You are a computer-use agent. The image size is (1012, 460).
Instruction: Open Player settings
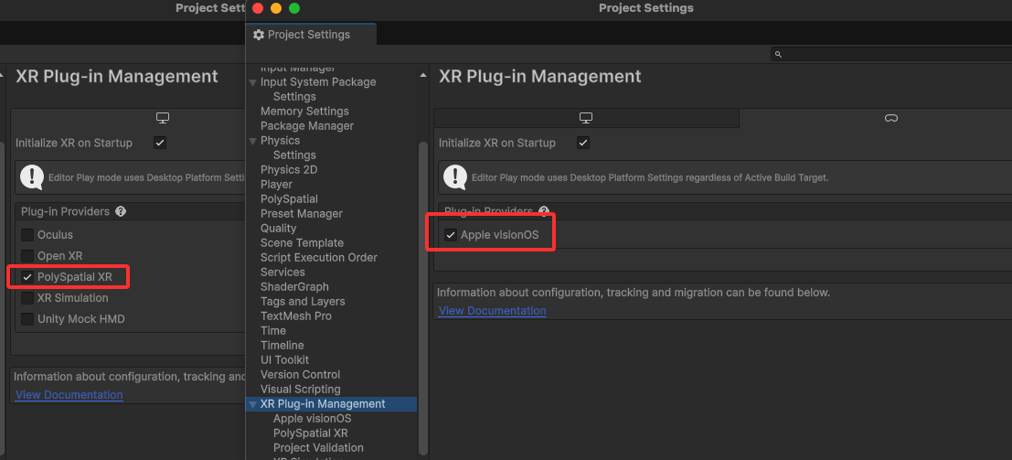pyautogui.click(x=276, y=184)
